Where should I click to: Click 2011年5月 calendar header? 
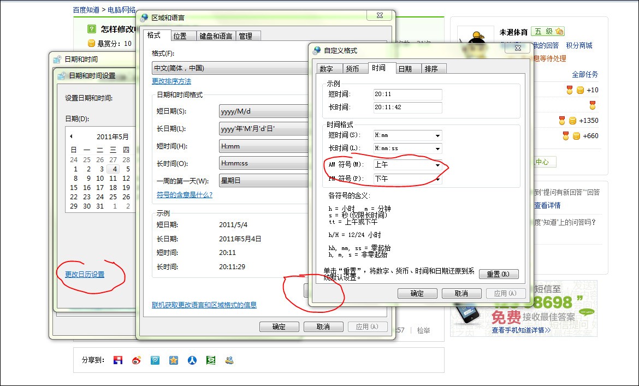pyautogui.click(x=113, y=137)
